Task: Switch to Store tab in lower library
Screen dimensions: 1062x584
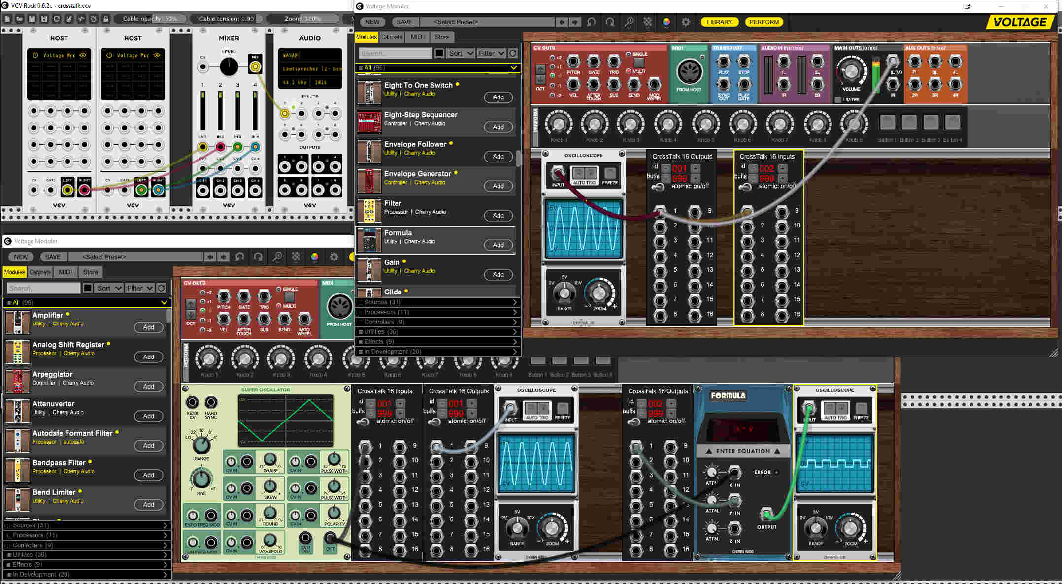Action: click(x=90, y=272)
